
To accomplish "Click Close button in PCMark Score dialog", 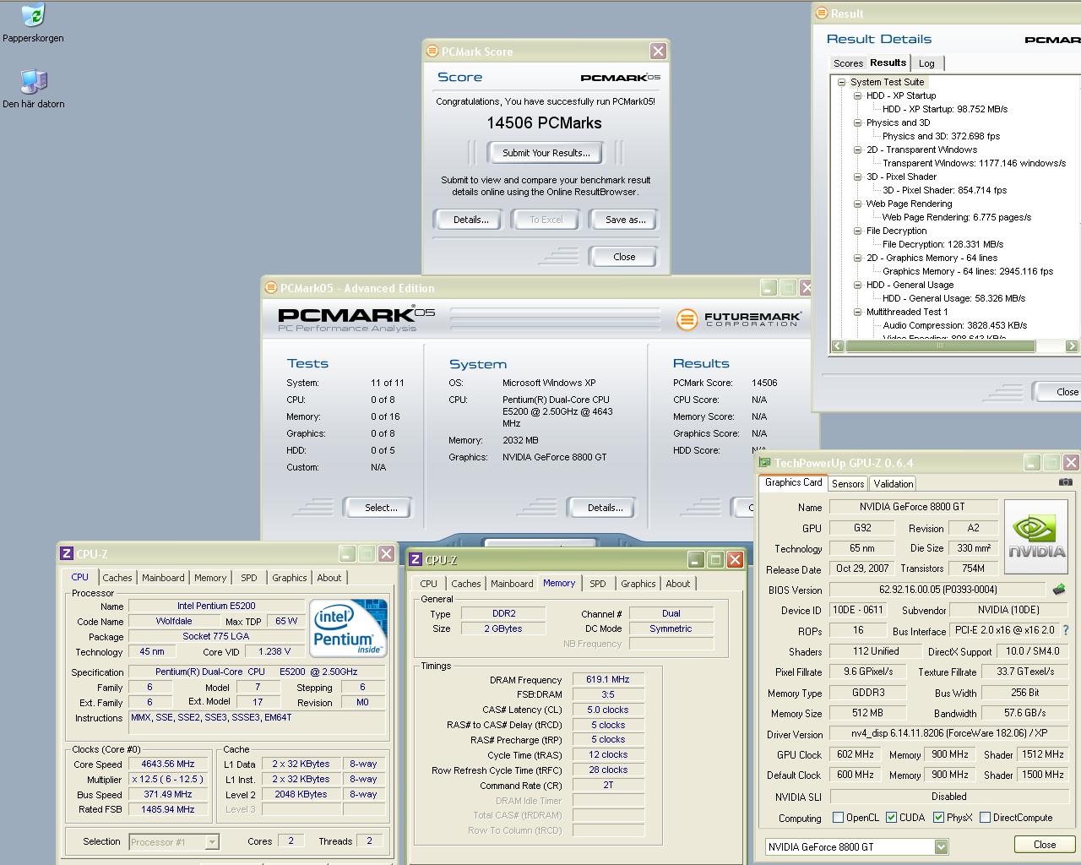I will tap(624, 257).
